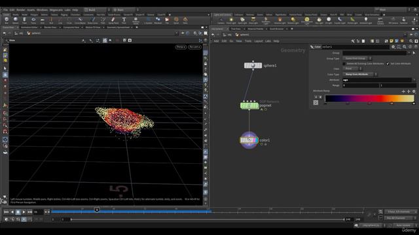The height and width of the screenshot is (235, 419).
Task: Switch to the Geometry Spreadsheet tab
Action: pos(118,27)
